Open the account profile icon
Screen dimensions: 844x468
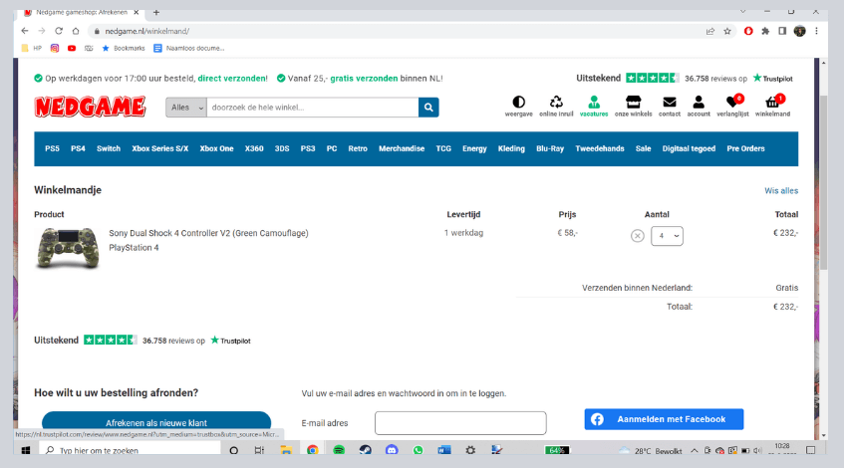[x=699, y=103]
